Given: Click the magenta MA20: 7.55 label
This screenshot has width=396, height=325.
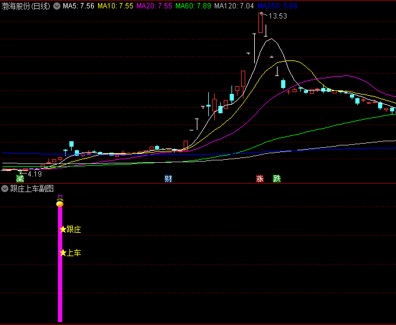Looking at the screenshot, I should coord(154,6).
